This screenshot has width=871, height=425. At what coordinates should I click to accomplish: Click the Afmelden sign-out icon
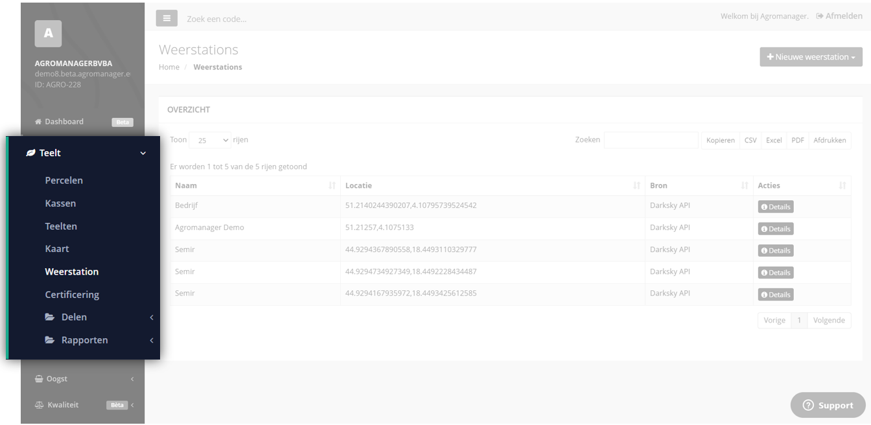tap(820, 16)
